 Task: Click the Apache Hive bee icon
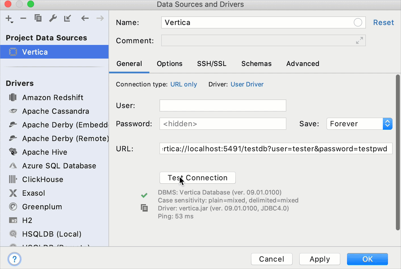[x=13, y=152]
